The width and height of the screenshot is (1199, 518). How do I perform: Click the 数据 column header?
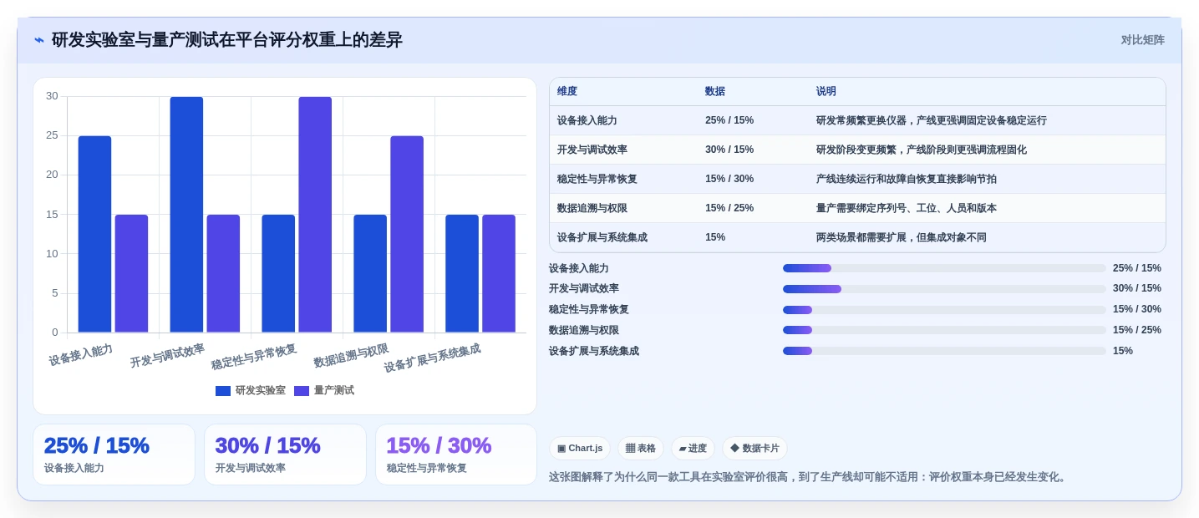coord(715,92)
